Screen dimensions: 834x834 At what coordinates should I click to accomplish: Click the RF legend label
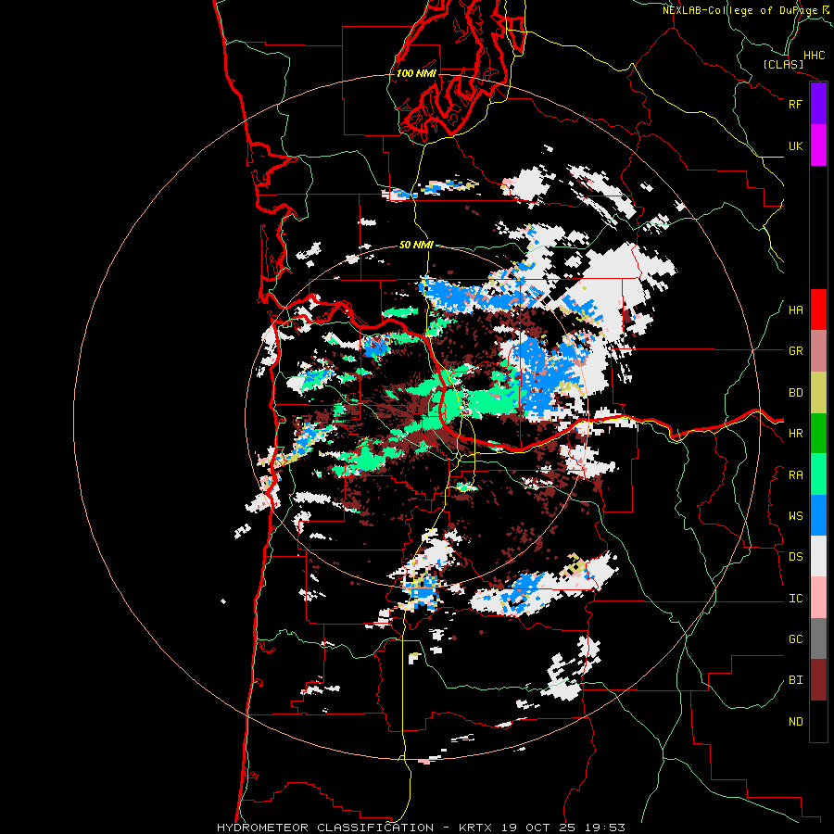(795, 104)
